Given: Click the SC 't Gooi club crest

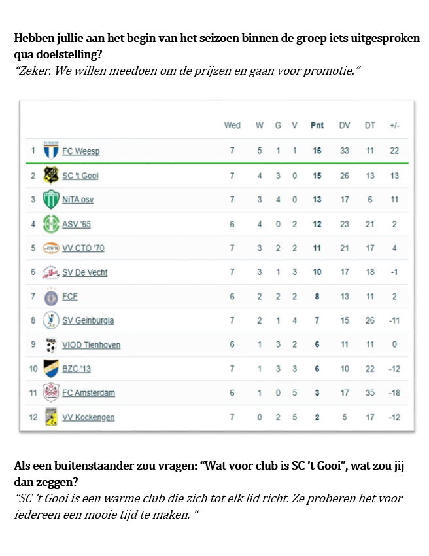Looking at the screenshot, I should (50, 175).
